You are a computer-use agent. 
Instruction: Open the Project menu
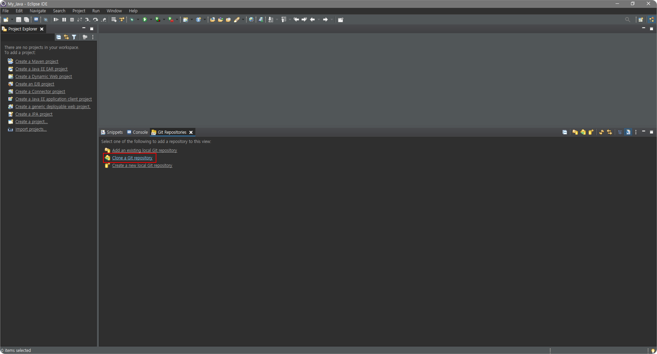click(79, 11)
